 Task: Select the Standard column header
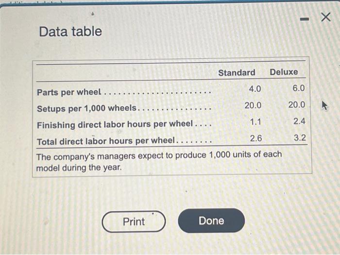click(x=237, y=73)
